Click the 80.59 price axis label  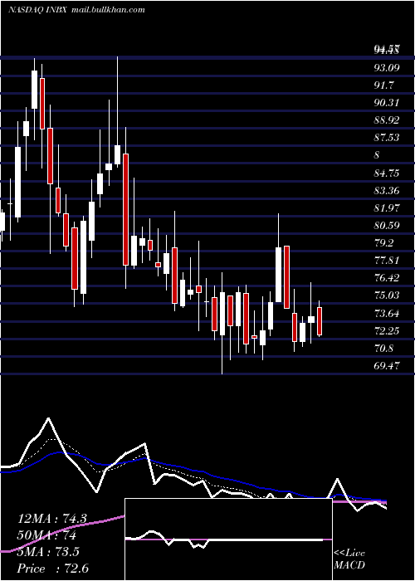pyautogui.click(x=387, y=225)
